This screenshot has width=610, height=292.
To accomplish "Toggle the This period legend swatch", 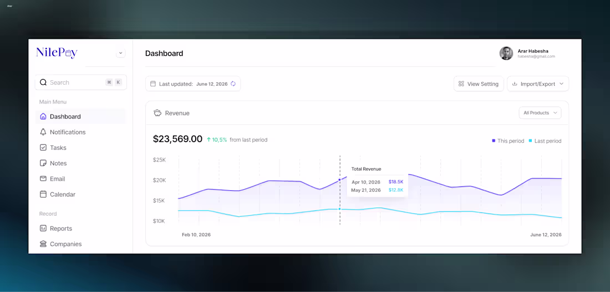I will click(494, 141).
